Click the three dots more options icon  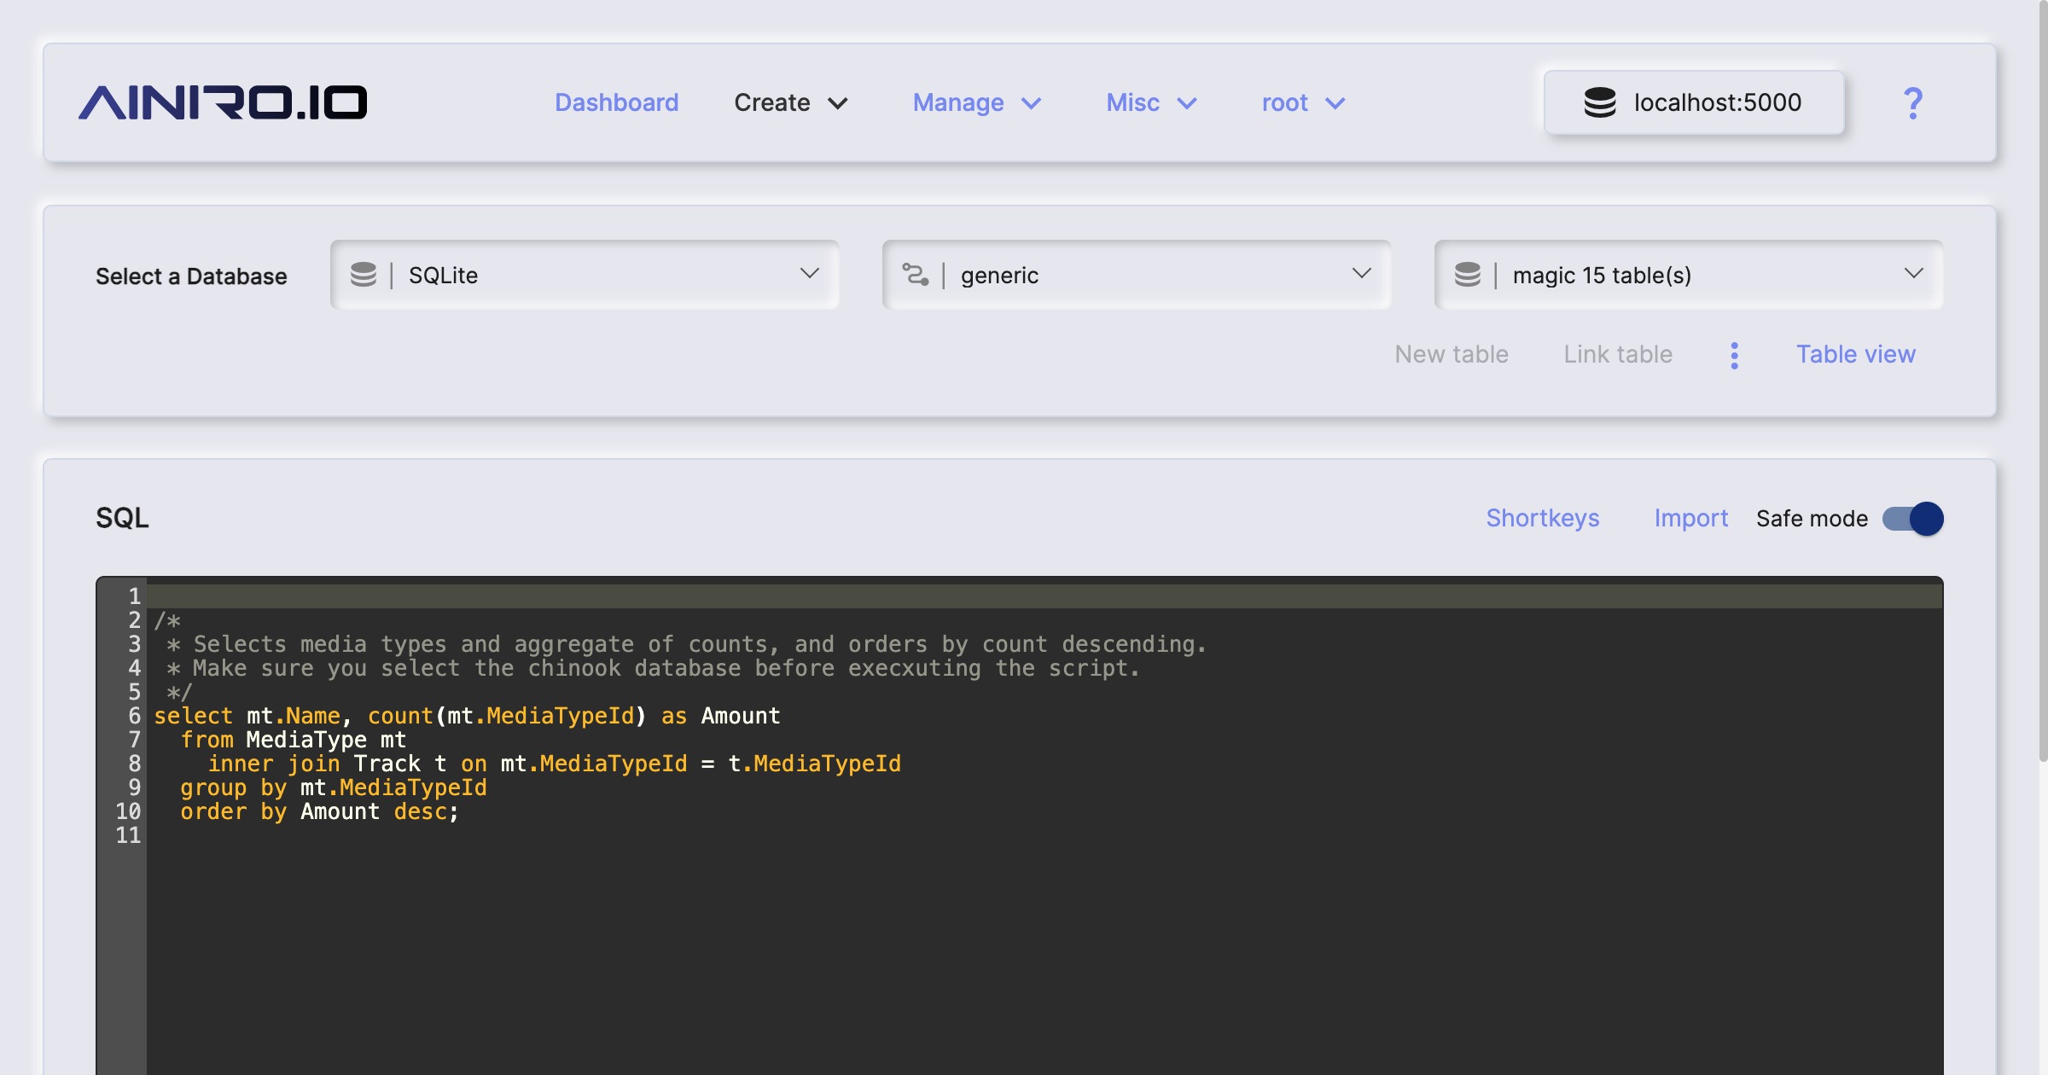click(1735, 352)
